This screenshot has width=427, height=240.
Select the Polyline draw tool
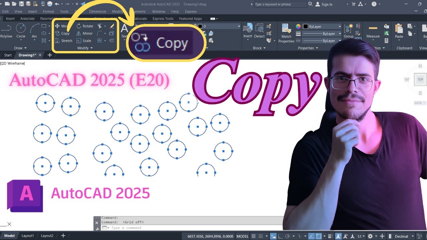pyautogui.click(x=6, y=31)
